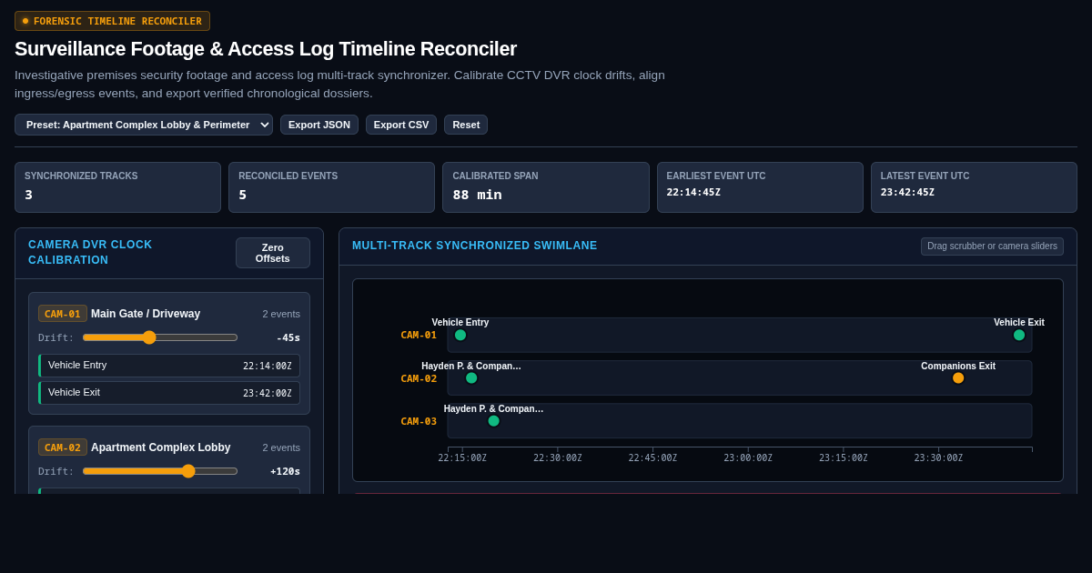This screenshot has height=573, width=1092.
Task: Click the Export CSV button
Action: [x=401, y=125]
